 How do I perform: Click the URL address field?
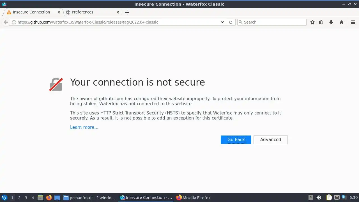click(118, 22)
